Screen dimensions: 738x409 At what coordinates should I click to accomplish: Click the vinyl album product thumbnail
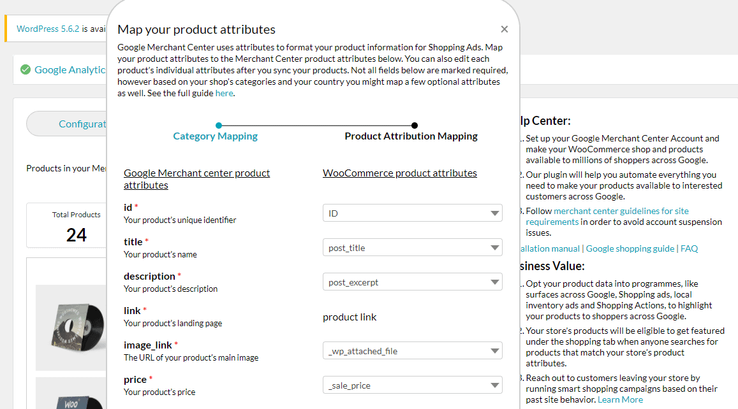coord(71,327)
